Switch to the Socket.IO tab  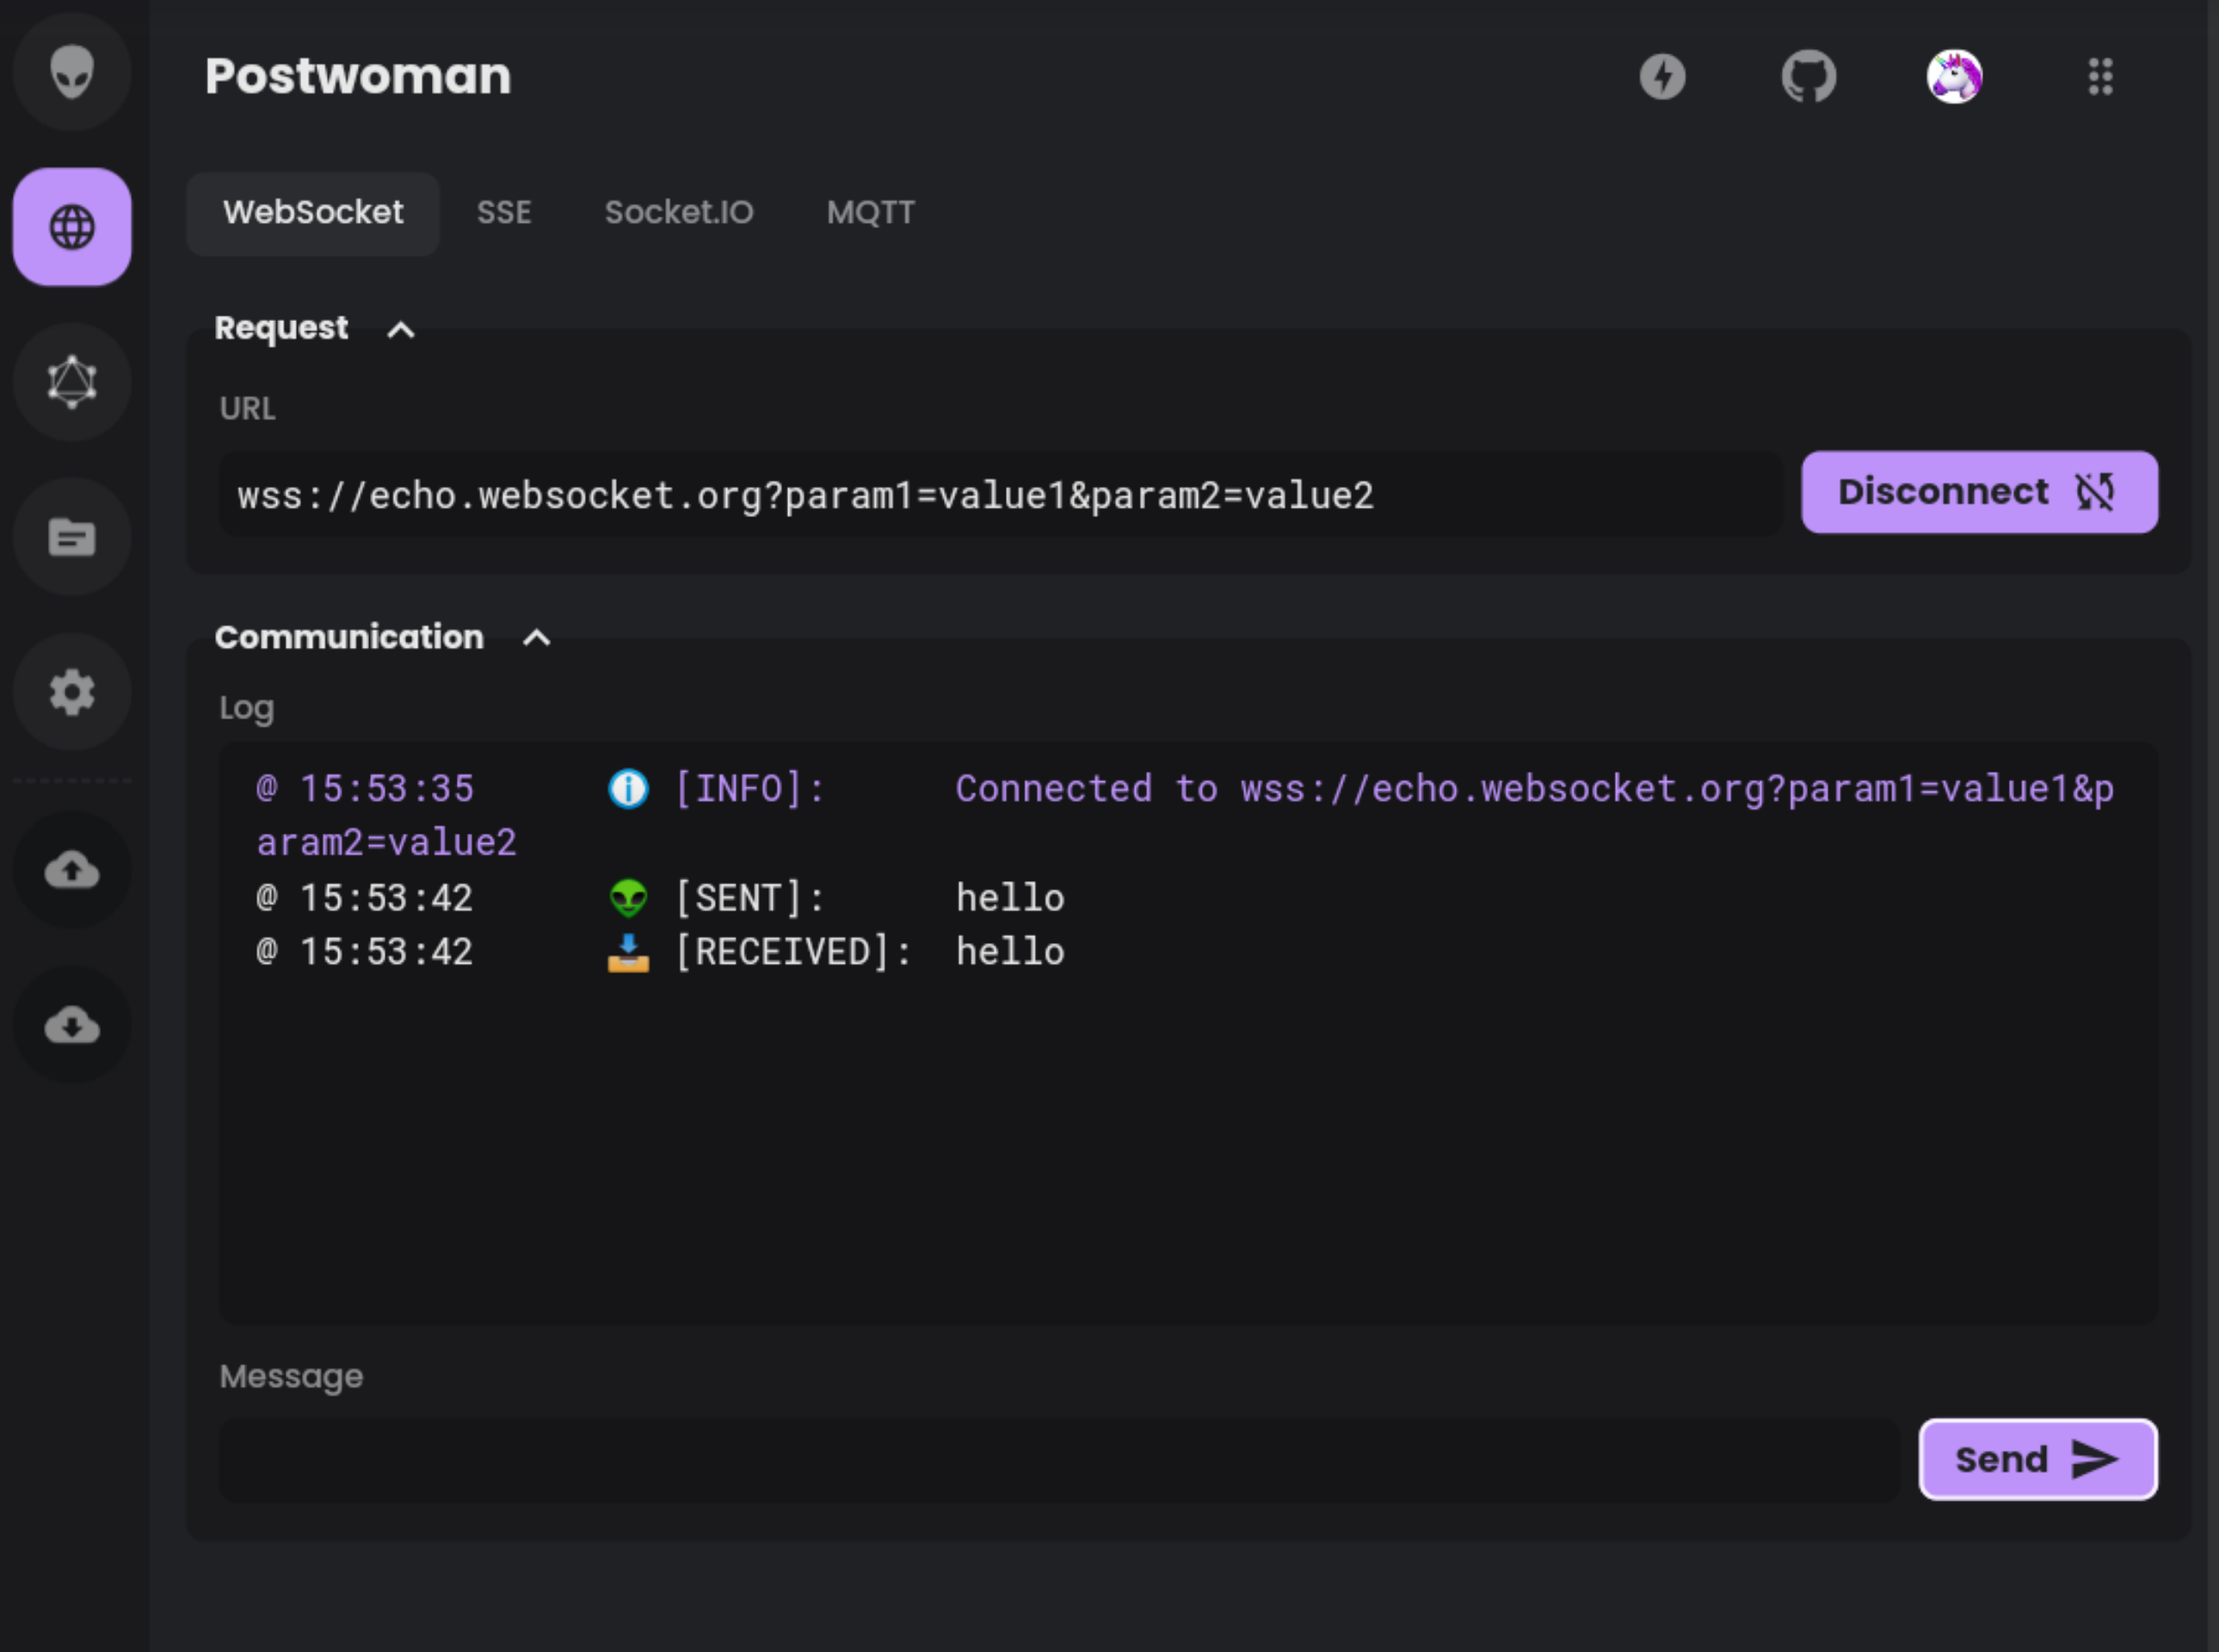click(x=679, y=212)
